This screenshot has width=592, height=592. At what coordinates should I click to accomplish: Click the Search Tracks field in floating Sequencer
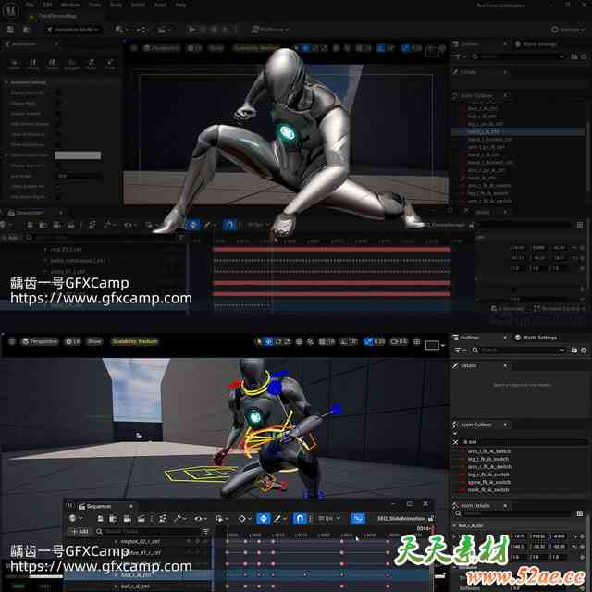click(x=149, y=531)
